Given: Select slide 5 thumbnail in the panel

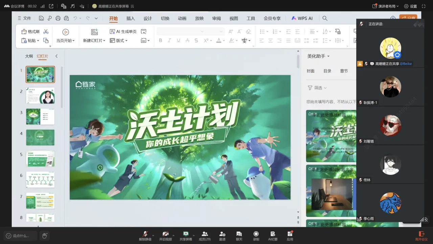Looking at the screenshot, I should pyautogui.click(x=40, y=159).
